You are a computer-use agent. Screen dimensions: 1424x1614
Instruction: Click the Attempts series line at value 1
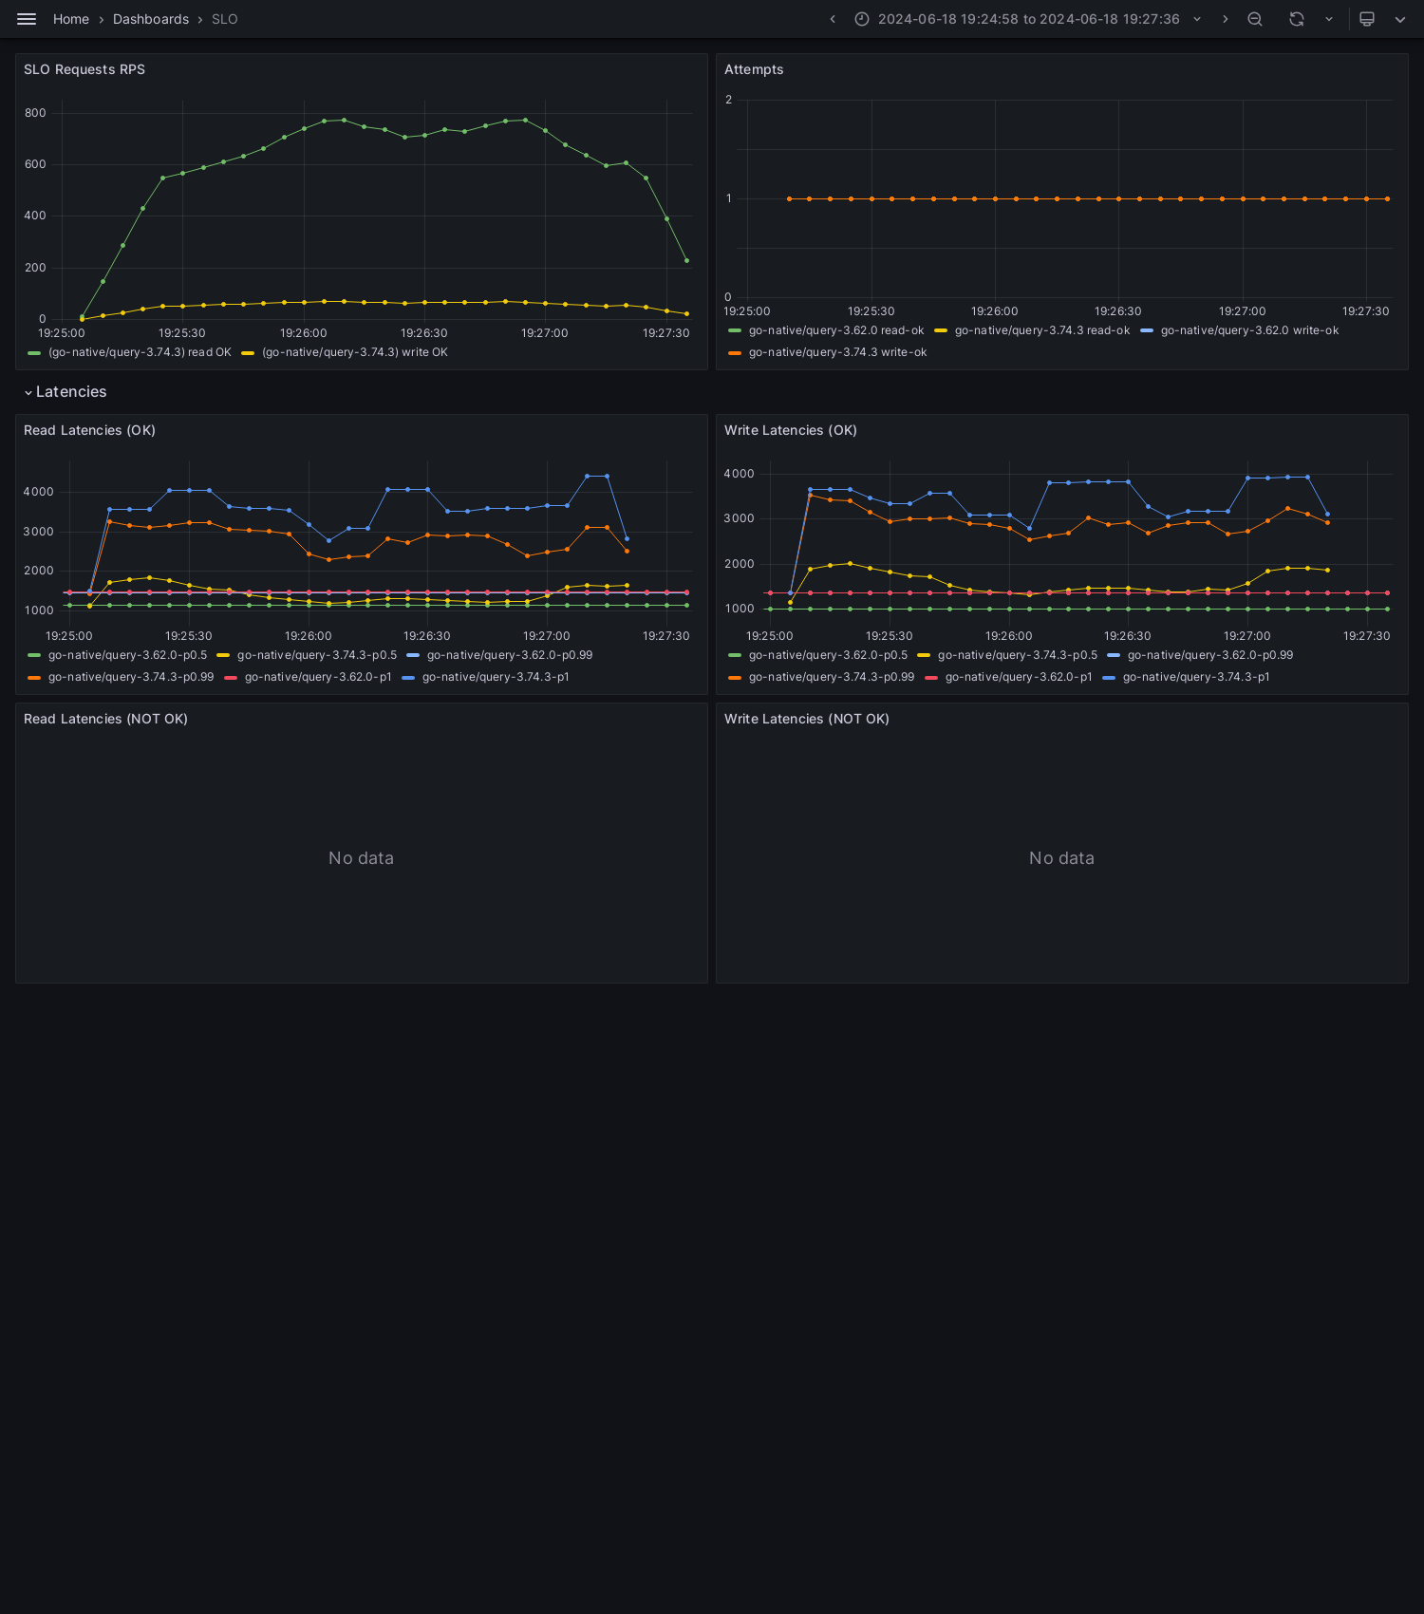click(1088, 198)
